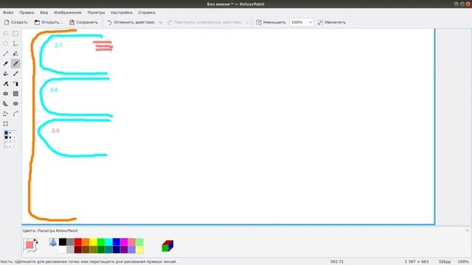Choose the medium square brush shape
Image resolution: width=472 pixels, height=265 pixels.
pyautogui.click(x=10, y=138)
